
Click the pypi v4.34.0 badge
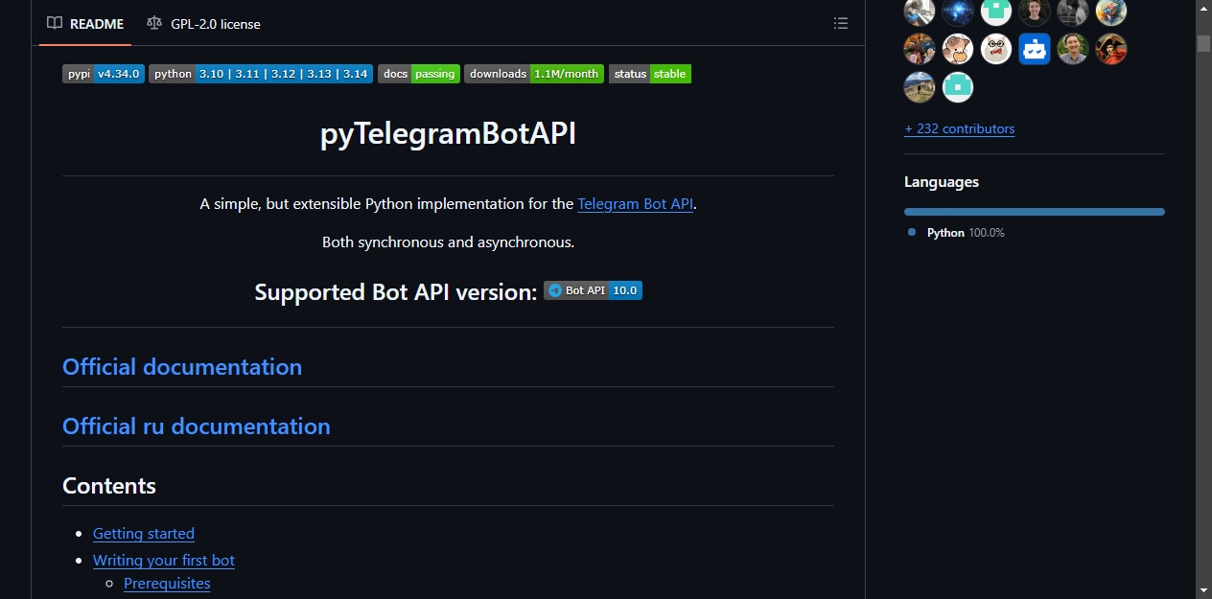click(x=104, y=74)
